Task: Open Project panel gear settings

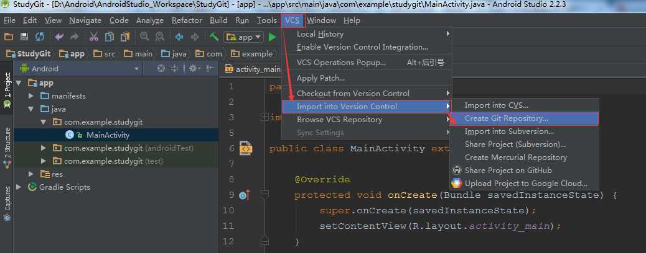Action: coord(194,69)
